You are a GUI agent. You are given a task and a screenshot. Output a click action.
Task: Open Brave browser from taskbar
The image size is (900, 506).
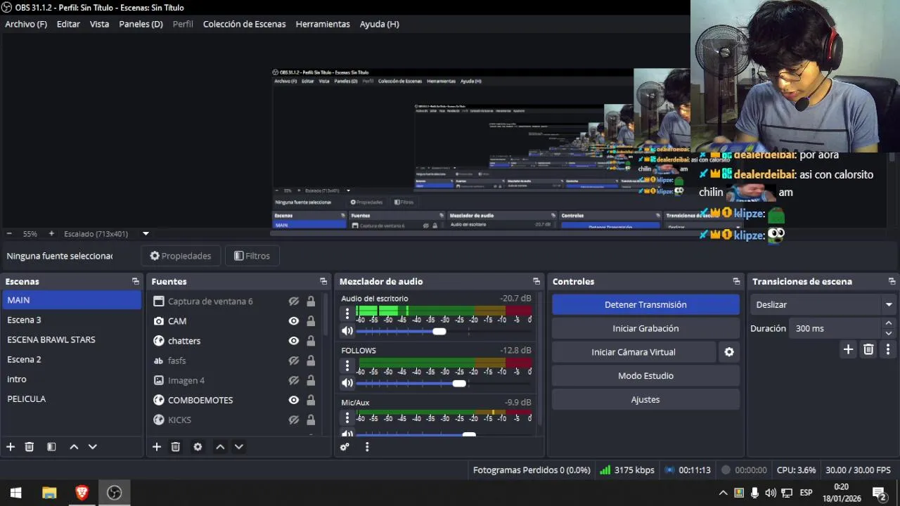tap(82, 493)
